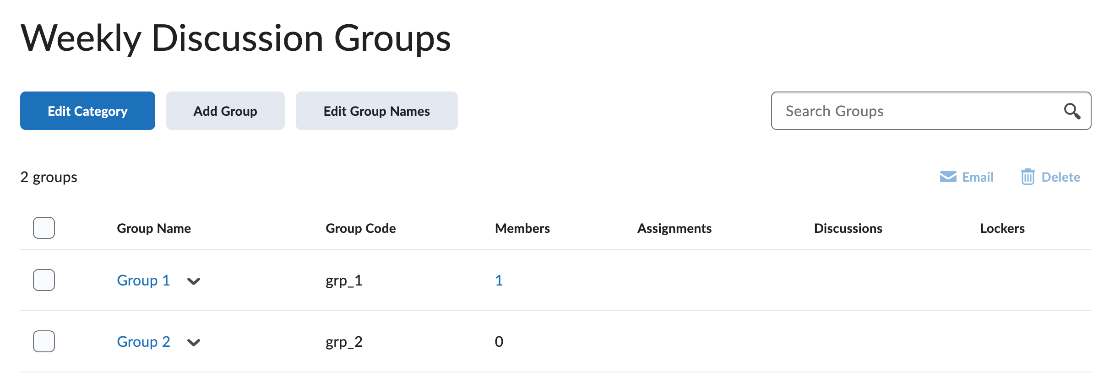Click the Weekly Discussion Groups heading
This screenshot has height=388, width=1120.
click(236, 38)
